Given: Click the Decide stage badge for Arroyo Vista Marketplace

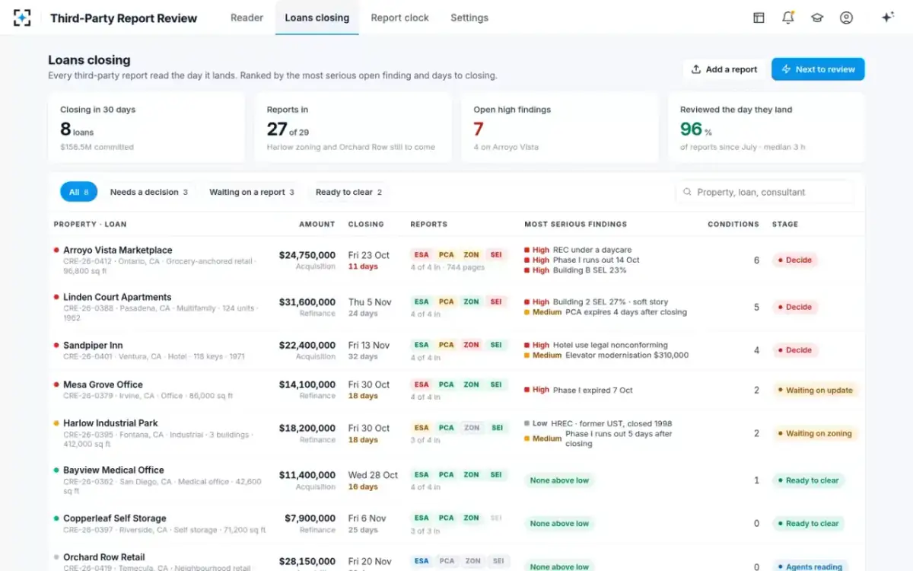Looking at the screenshot, I should (x=794, y=260).
